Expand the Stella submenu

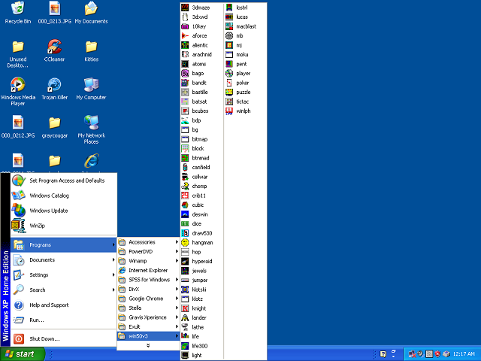148,308
